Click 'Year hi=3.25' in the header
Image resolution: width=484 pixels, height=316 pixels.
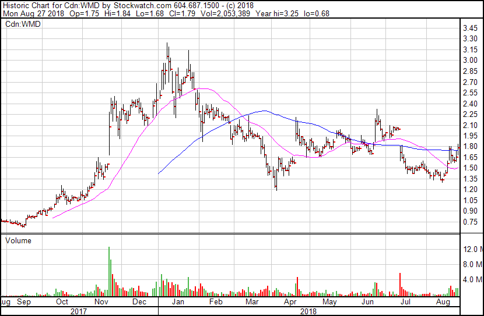(277, 13)
